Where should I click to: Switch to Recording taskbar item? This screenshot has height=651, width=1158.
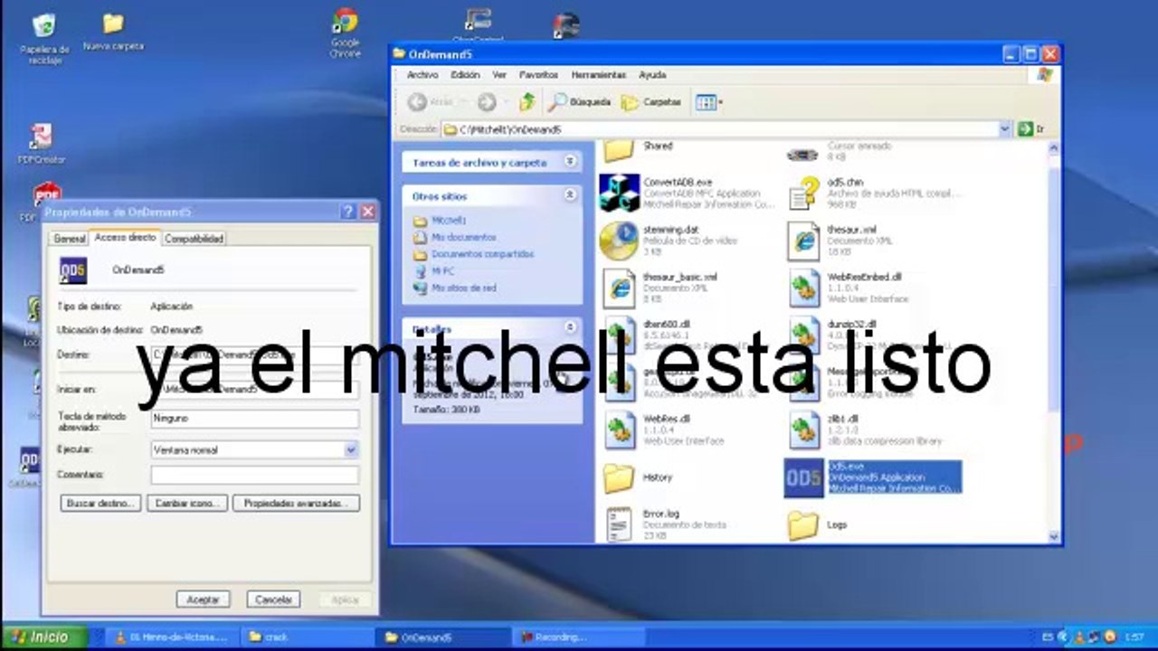click(577, 637)
